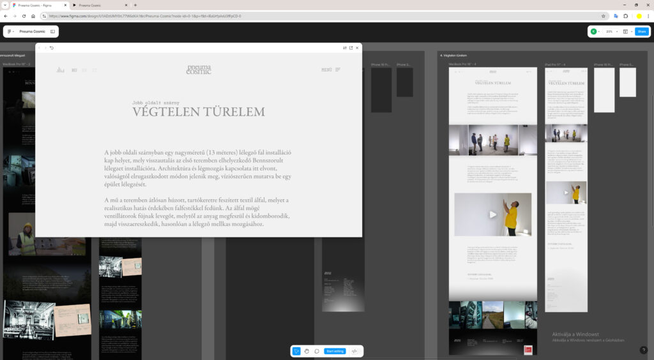Image resolution: width=654 pixels, height=360 pixels.
Task: Click the sound bars icon in preview
Action: (x=60, y=70)
